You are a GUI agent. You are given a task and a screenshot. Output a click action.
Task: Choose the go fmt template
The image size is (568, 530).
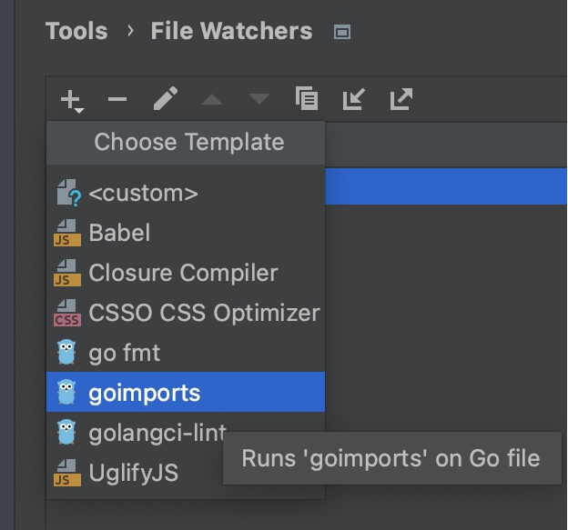125,353
